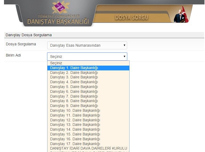
Task: Pick Danıştay 15. Daire Başkanlığı
Action: coord(75,134)
